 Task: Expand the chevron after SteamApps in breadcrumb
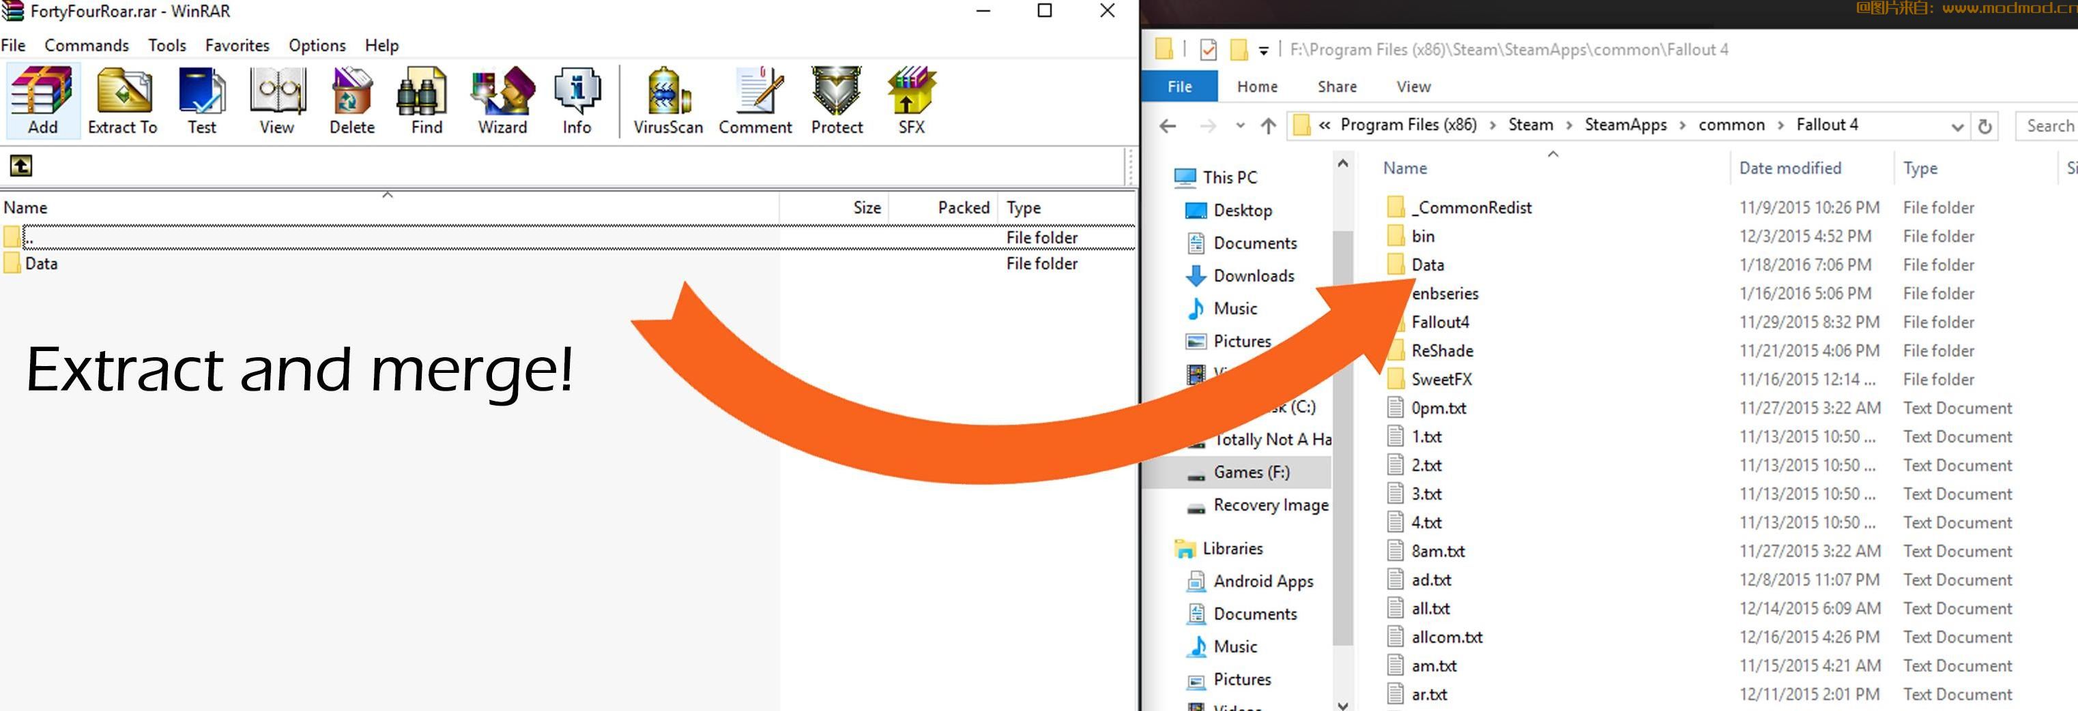pos(1682,125)
